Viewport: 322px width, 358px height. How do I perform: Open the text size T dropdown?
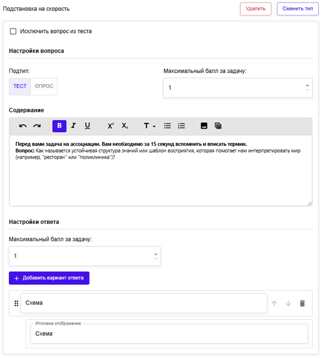(x=150, y=126)
